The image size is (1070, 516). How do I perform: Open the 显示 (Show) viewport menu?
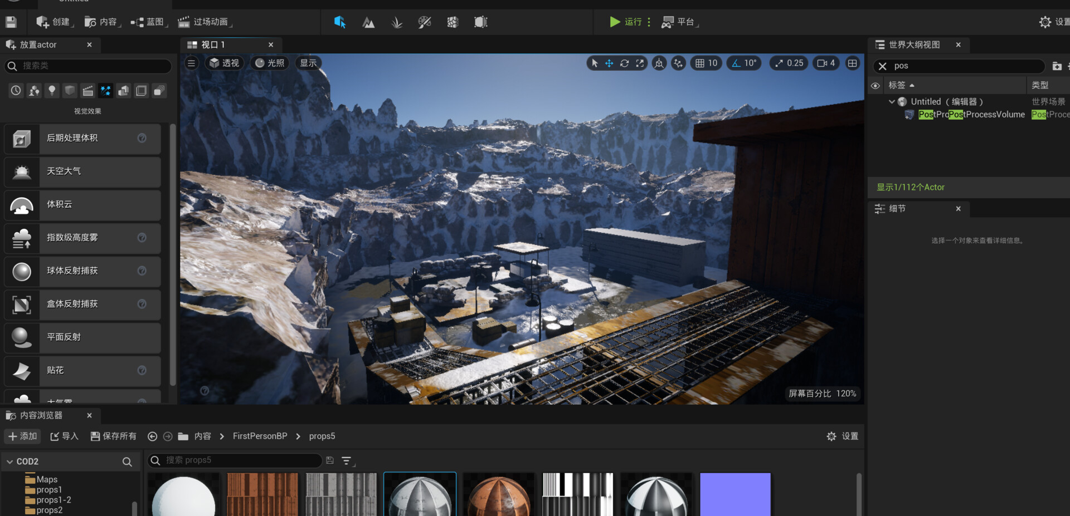(x=308, y=63)
